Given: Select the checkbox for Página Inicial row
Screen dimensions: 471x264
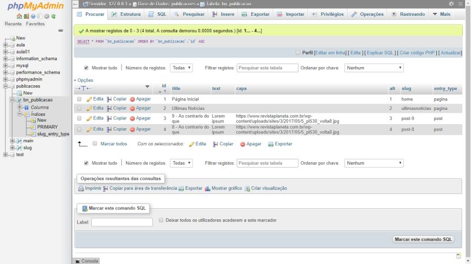Looking at the screenshot, I should point(79,99).
